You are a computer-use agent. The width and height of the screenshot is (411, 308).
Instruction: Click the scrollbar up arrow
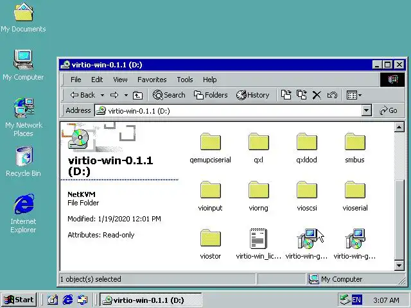tap(399, 127)
